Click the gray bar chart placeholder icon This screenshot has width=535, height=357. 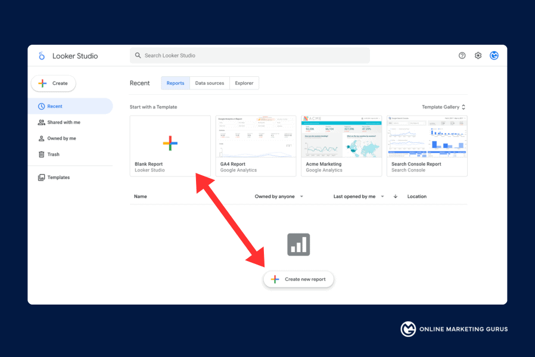coord(298,244)
